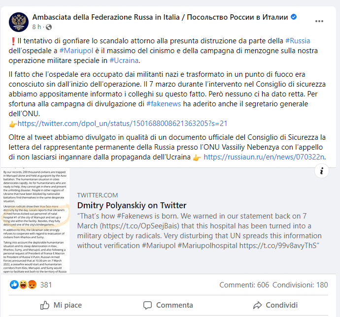
Task: Toggle like with Mi piace button
Action: tap(62, 305)
